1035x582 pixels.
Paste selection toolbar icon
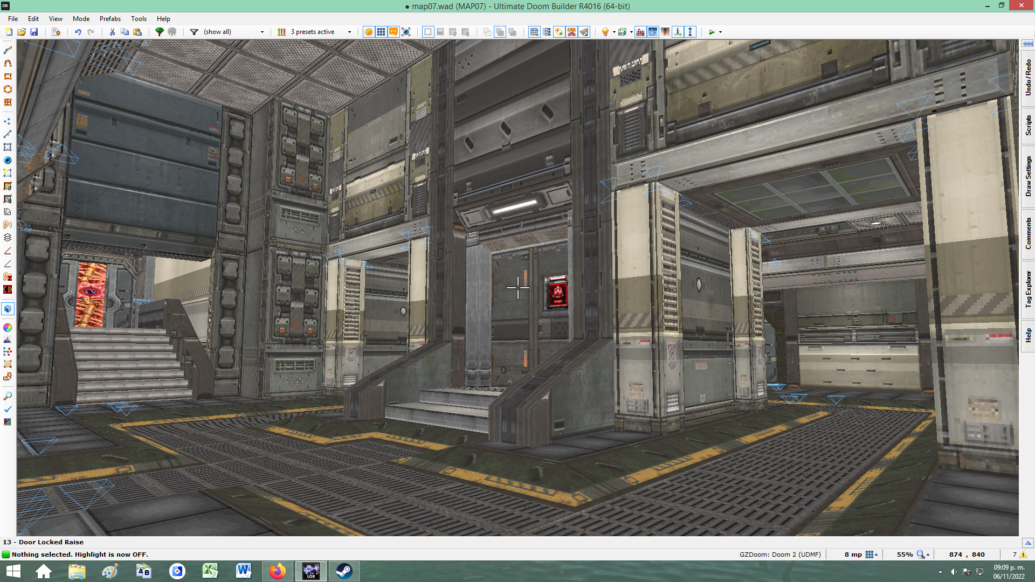pyautogui.click(x=137, y=32)
